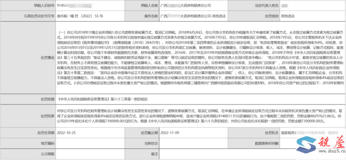Select the deadline date 2022-11-09
The width and height of the screenshot is (346, 160).
(x=170, y=133)
